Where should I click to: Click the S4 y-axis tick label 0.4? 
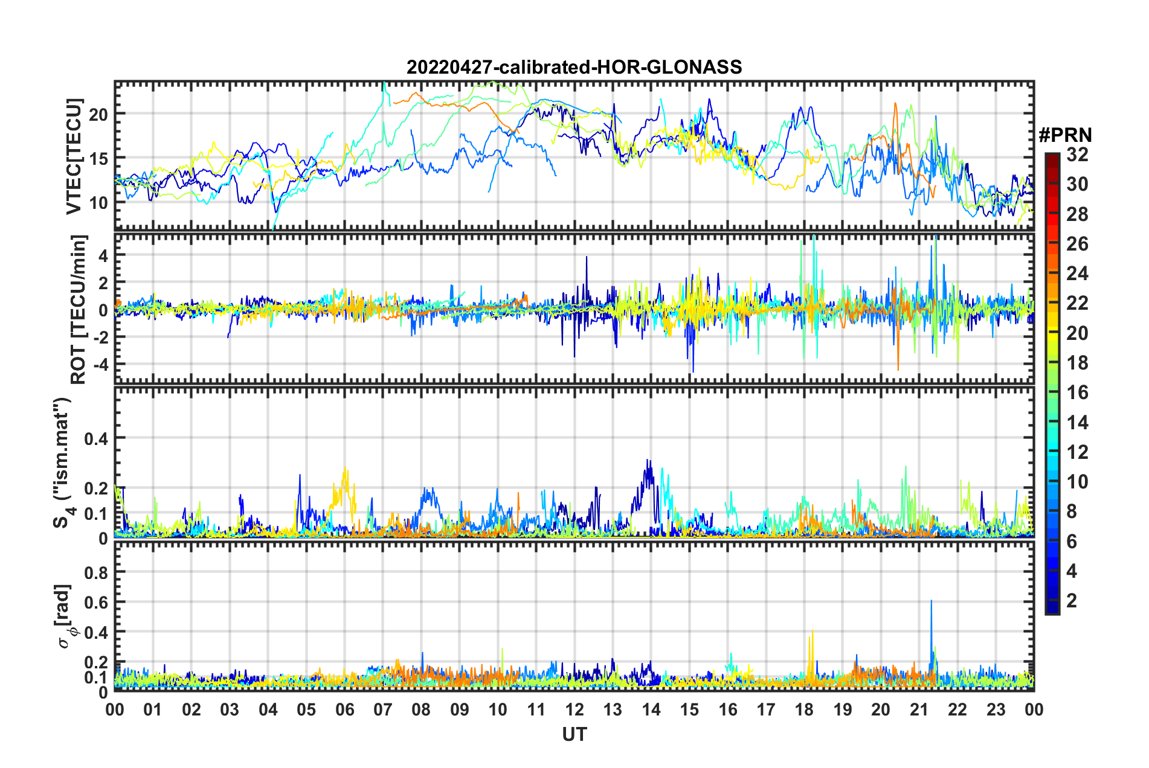(96, 438)
